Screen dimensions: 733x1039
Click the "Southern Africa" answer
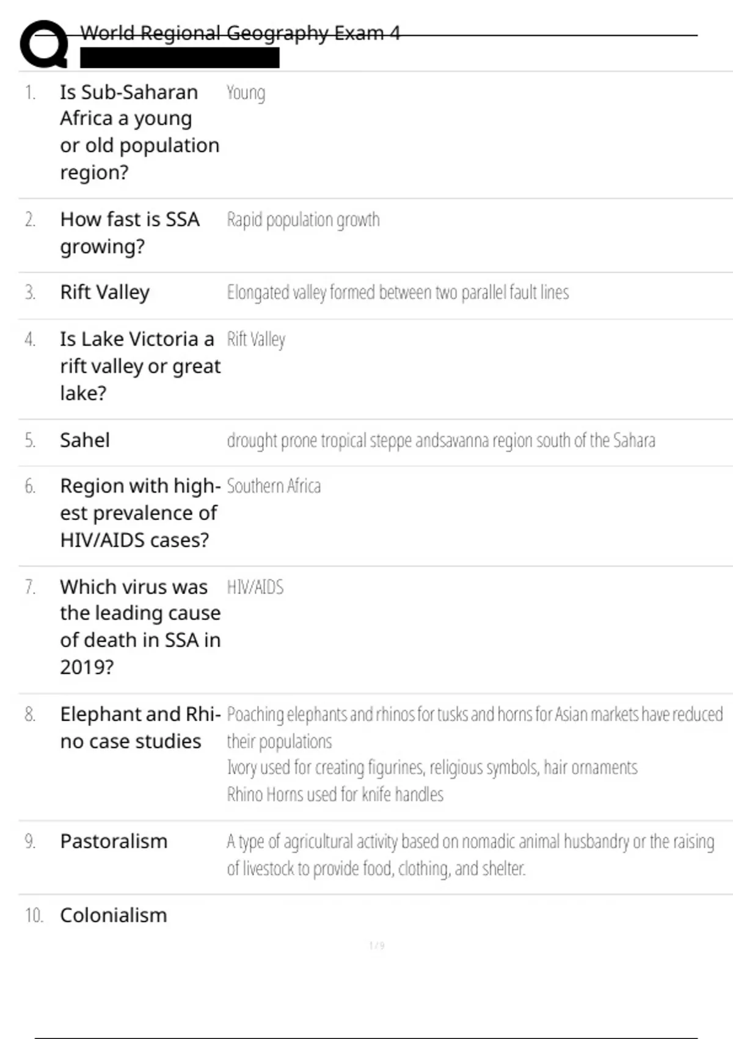click(274, 486)
